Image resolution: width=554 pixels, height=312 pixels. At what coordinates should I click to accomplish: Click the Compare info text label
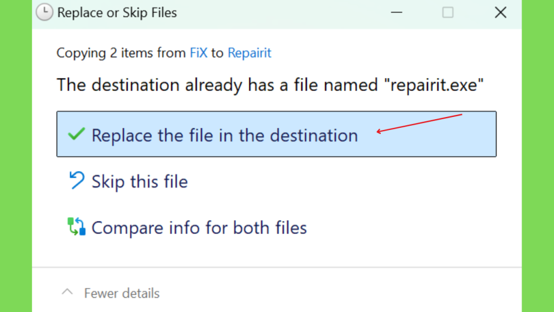199,227
